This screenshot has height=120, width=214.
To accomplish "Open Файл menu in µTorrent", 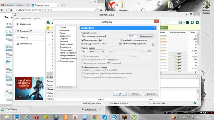I will (17, 19).
